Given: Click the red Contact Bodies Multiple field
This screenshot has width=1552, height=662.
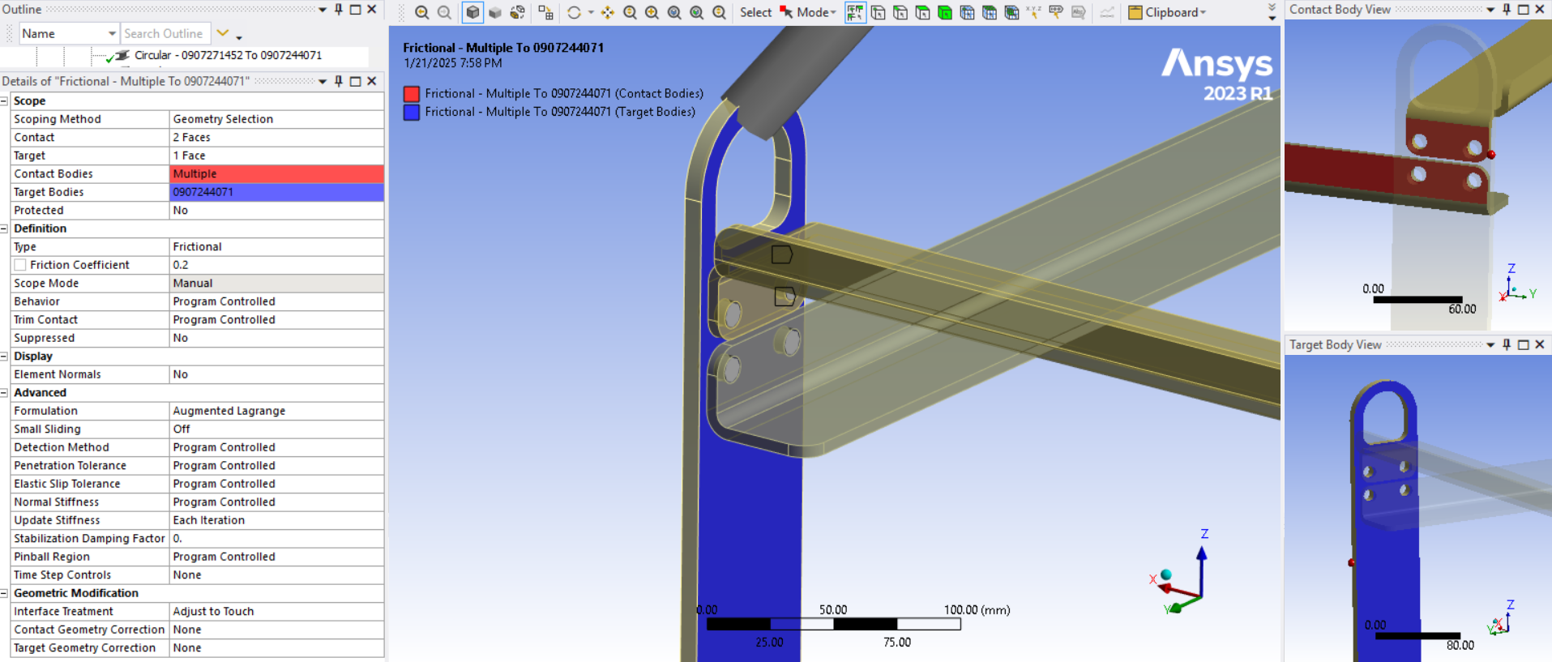Looking at the screenshot, I should 276,173.
